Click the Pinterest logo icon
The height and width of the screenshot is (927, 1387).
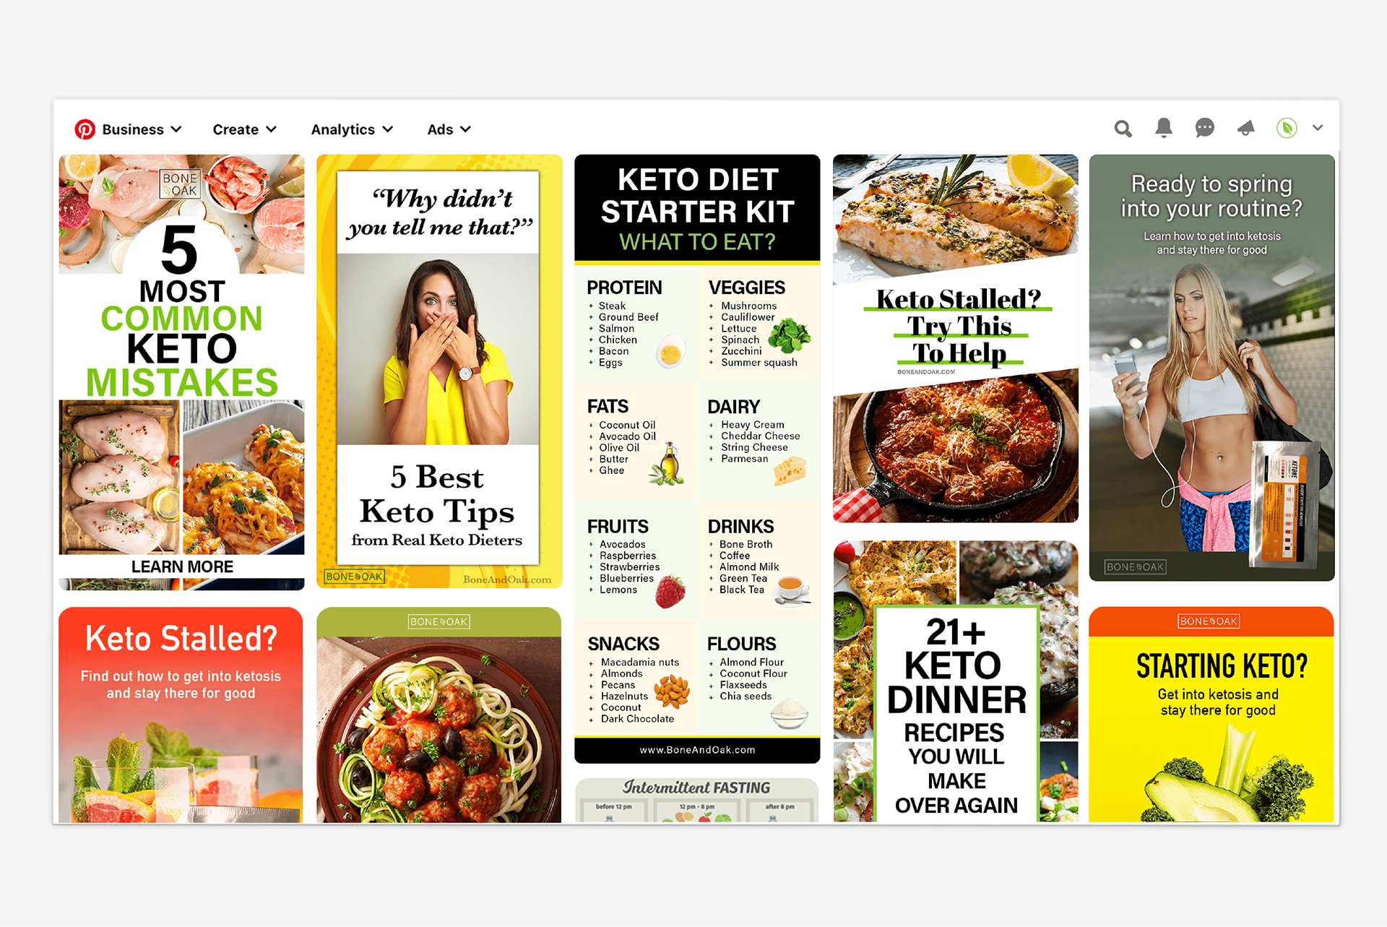click(85, 129)
